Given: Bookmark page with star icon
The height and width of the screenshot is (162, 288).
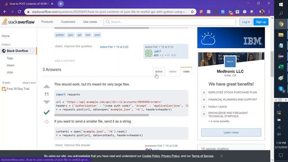Looking at the screenshot, I should click(192, 12).
